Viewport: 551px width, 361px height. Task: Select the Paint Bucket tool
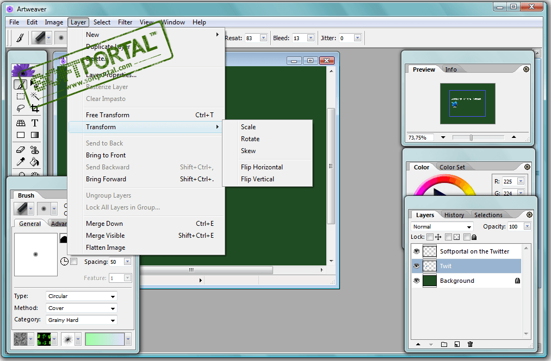34,162
